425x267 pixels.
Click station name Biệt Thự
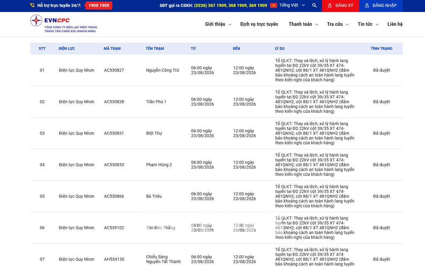coord(154,133)
